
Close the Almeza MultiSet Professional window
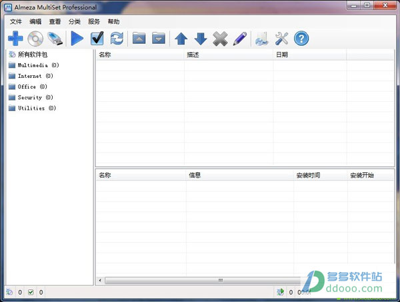385,5
